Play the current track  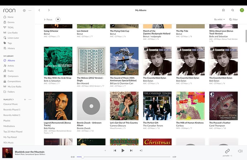pyautogui.click(x=123, y=151)
